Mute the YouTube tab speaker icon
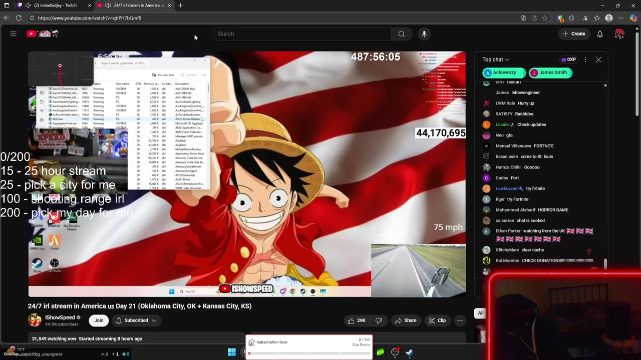641x360 pixels. tap(108, 5)
